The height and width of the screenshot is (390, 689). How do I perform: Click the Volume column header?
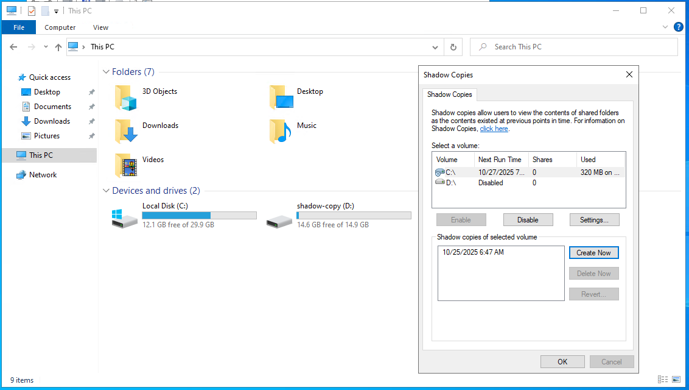click(453, 160)
